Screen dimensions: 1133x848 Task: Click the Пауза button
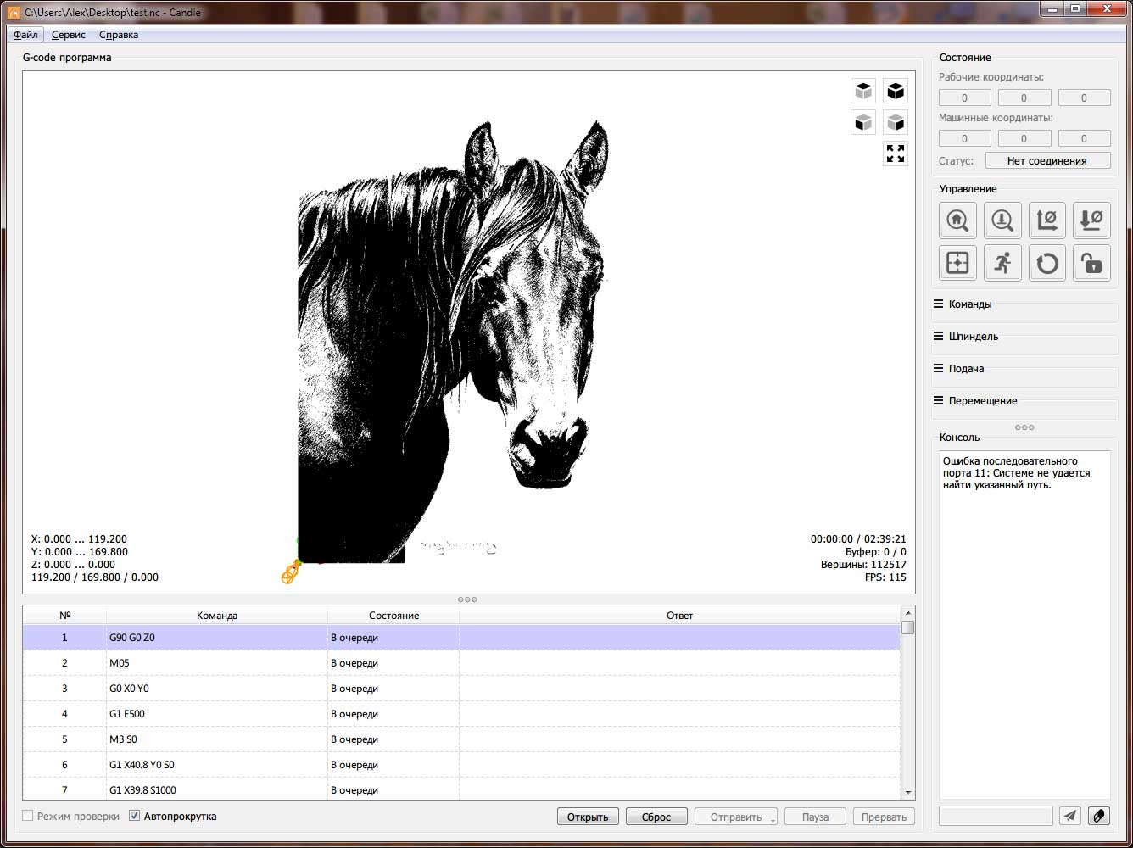[x=815, y=817]
